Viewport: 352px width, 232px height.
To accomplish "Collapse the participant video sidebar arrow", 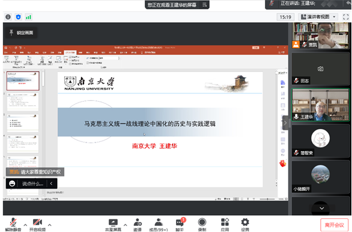I will coord(285,123).
